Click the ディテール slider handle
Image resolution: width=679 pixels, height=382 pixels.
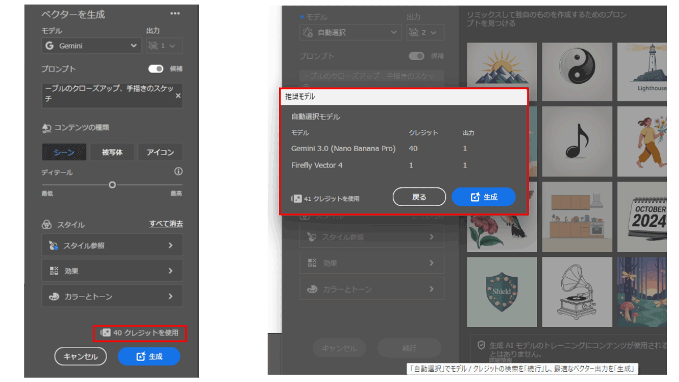tap(112, 184)
